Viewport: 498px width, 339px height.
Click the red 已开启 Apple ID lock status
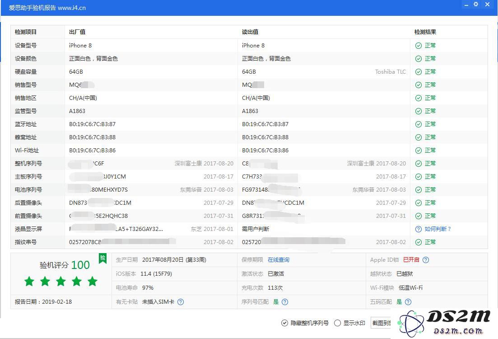[411, 260]
